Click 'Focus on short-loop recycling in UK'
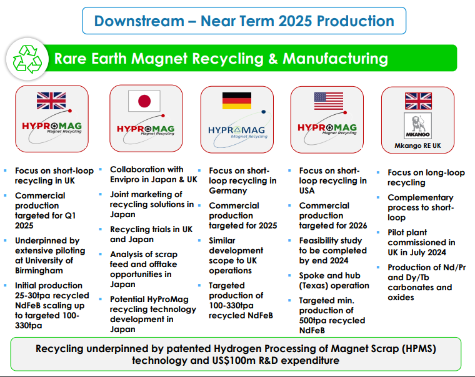Viewport: 475px width, 377px height. [x=54, y=175]
